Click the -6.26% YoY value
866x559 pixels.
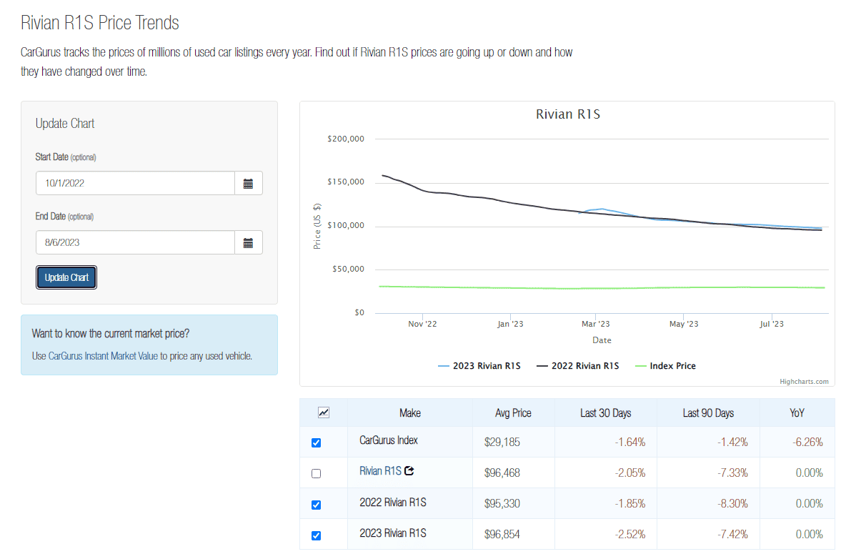tap(807, 442)
